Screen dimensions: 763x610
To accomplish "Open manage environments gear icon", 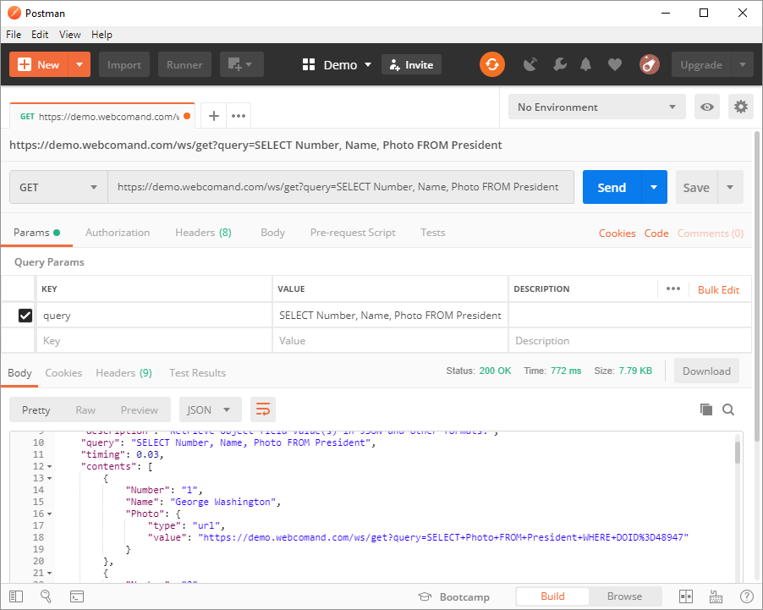I will pos(741,107).
